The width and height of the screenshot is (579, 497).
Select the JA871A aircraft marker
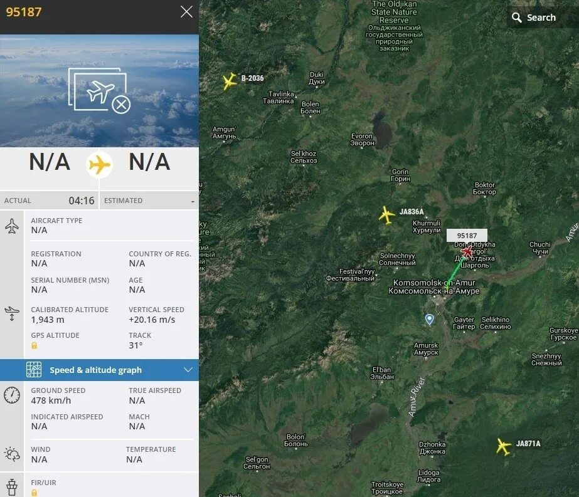point(503,446)
